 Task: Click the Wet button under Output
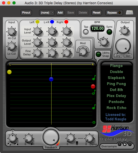tap(128, 56)
